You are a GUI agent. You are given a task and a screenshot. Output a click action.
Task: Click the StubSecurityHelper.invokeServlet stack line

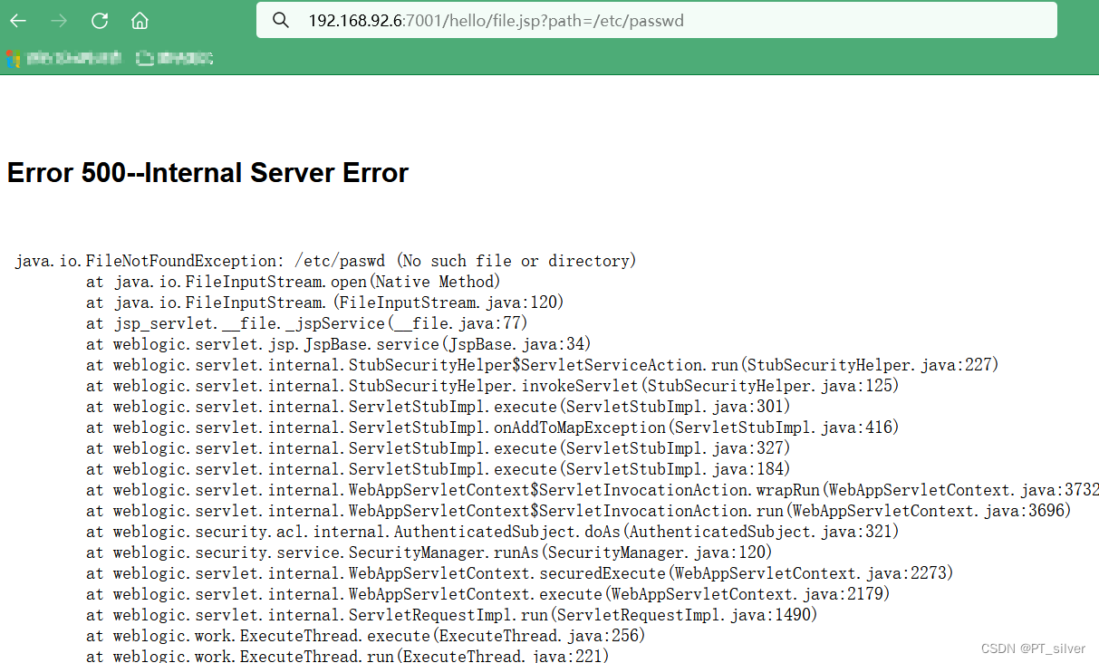493,386
